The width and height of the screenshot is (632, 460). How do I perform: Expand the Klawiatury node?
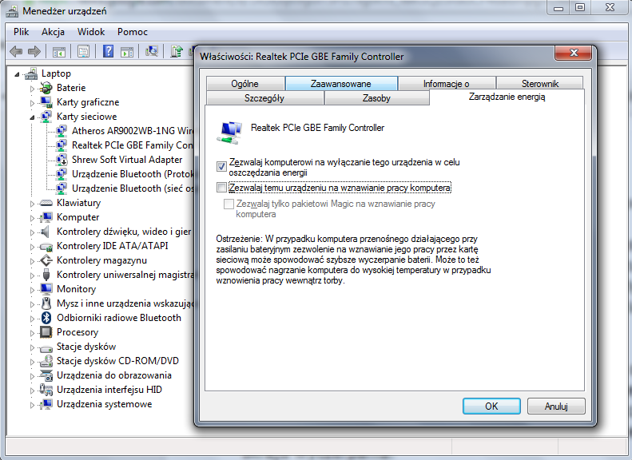click(x=32, y=204)
